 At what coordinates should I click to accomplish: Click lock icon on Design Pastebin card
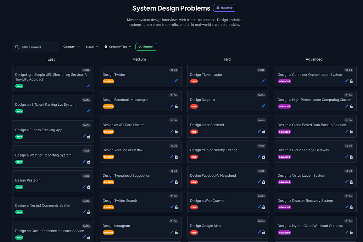89,187
